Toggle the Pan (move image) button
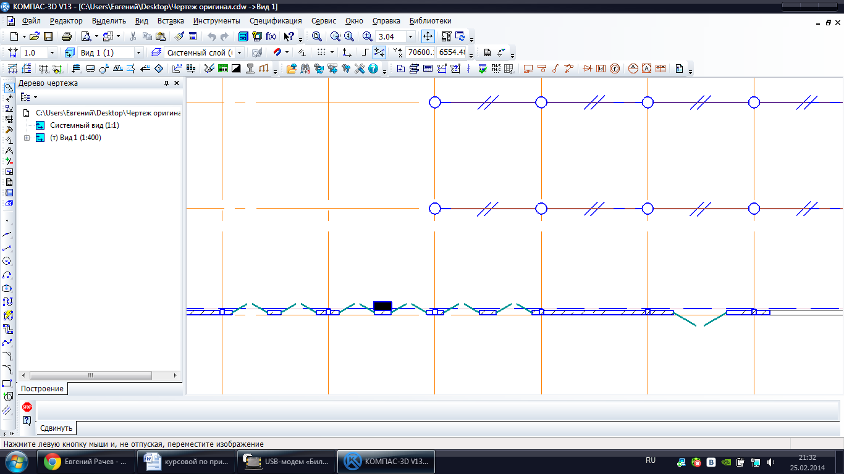The image size is (844, 474). (x=428, y=36)
